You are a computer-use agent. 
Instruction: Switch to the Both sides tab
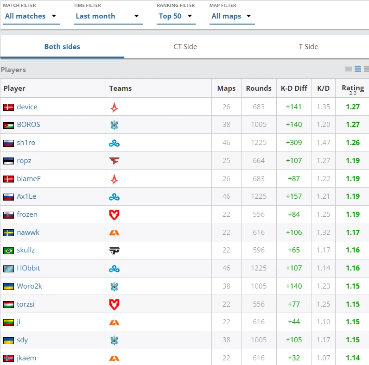62,47
